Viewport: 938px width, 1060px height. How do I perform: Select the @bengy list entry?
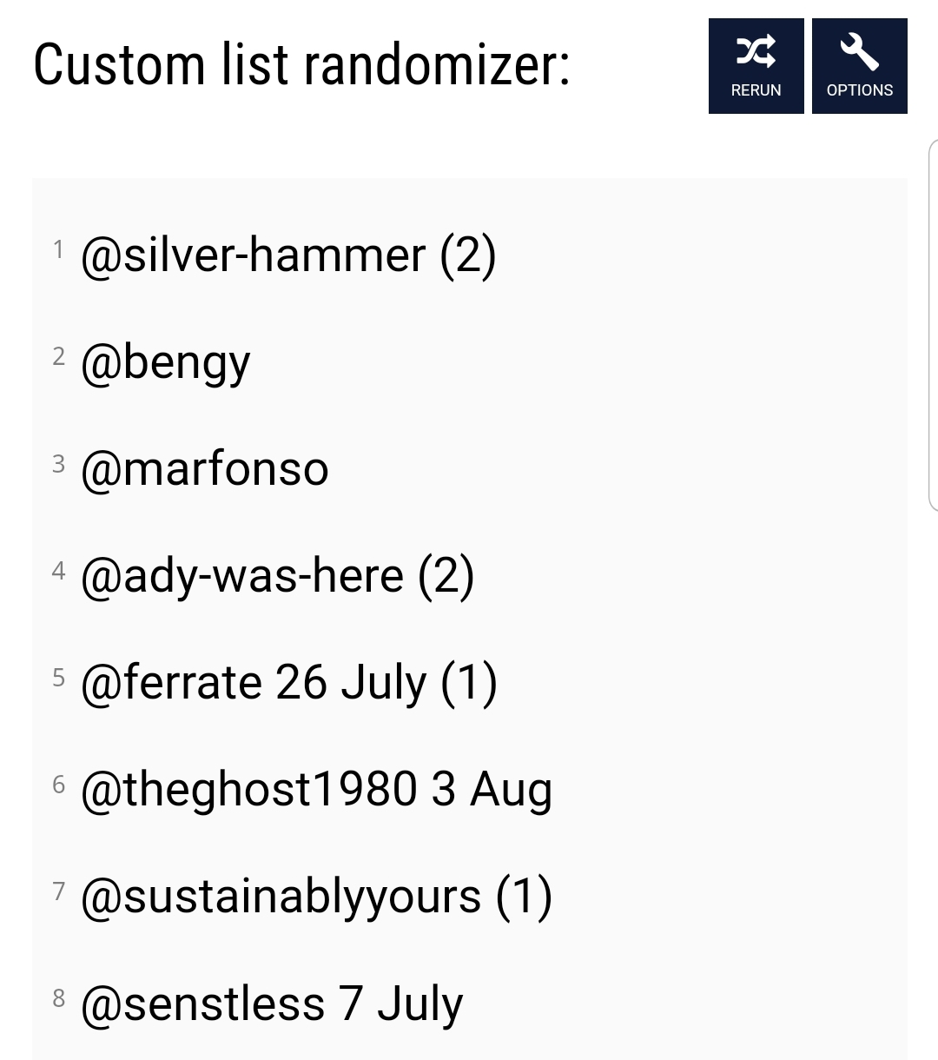point(165,362)
